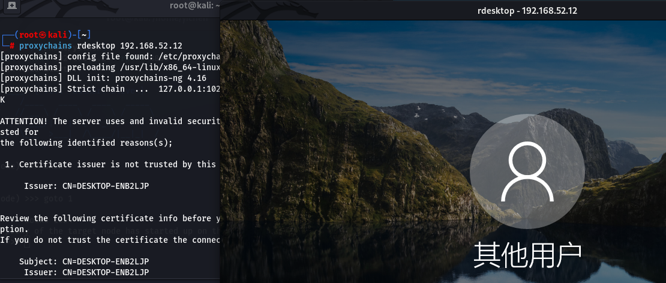
Task: Click 'the following identified reasons(s);' line
Action: coord(86,143)
